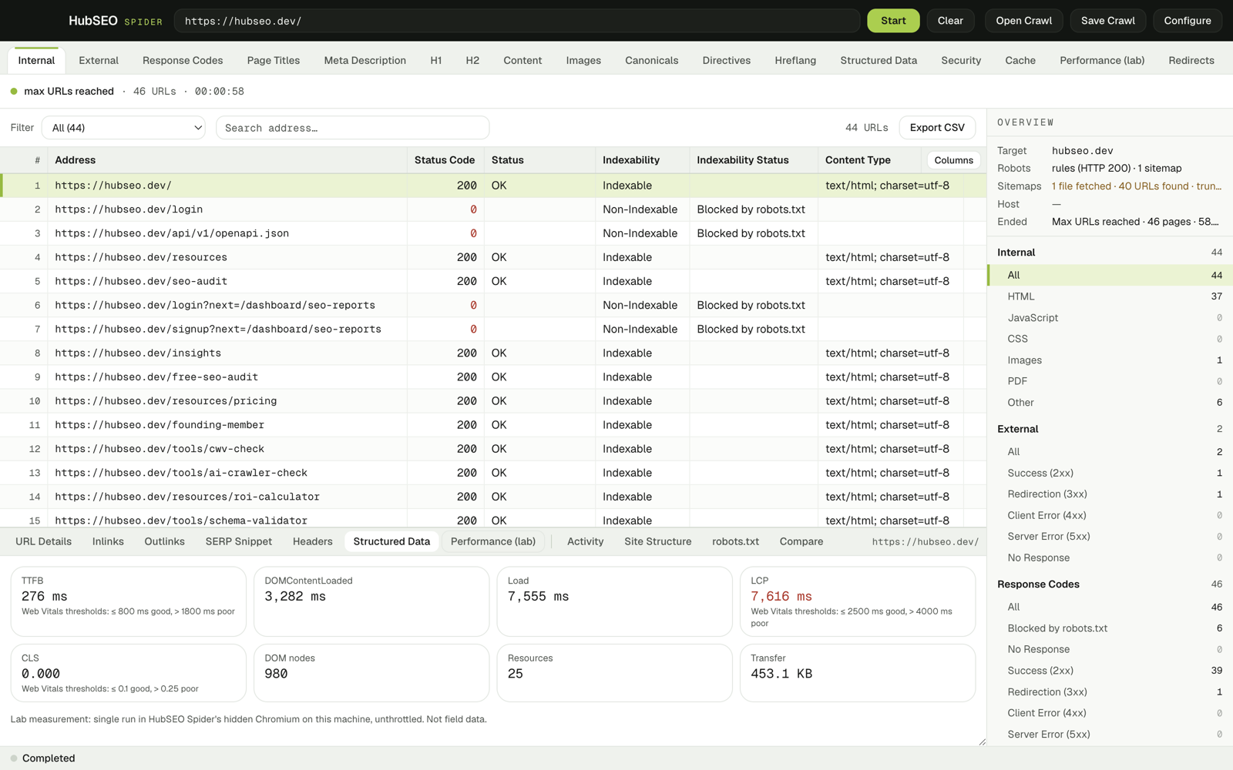Save the current crawl
This screenshot has width=1233, height=770.
(x=1107, y=21)
